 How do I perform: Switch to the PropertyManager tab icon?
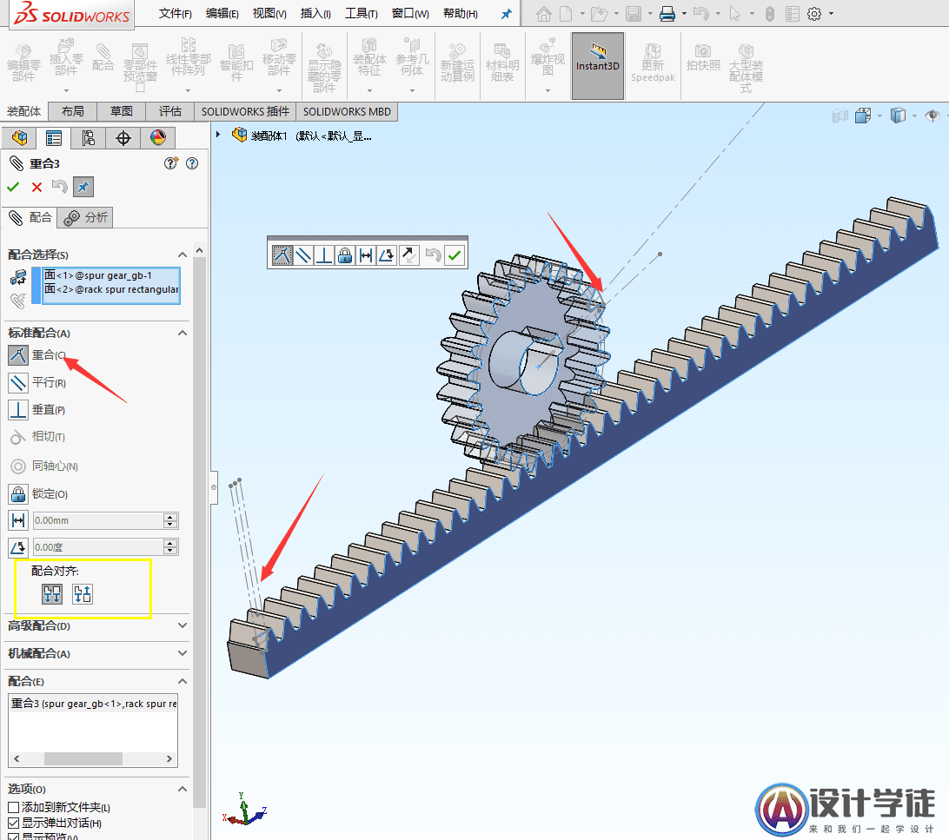coord(54,138)
